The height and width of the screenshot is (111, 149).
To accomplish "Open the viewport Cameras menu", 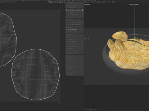I will (93, 2).
